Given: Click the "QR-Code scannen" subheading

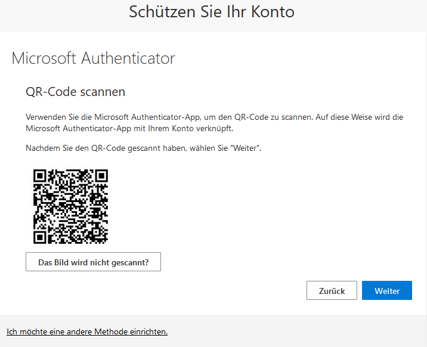Looking at the screenshot, I should [x=75, y=92].
